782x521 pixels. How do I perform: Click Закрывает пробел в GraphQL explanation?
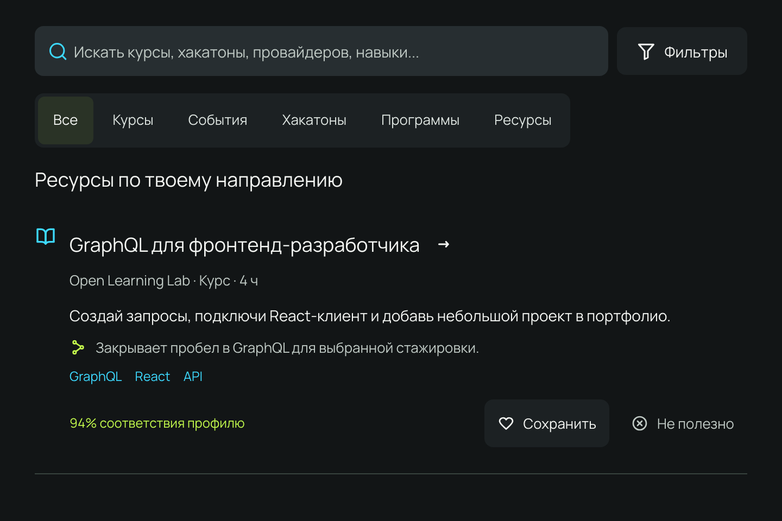tap(287, 348)
